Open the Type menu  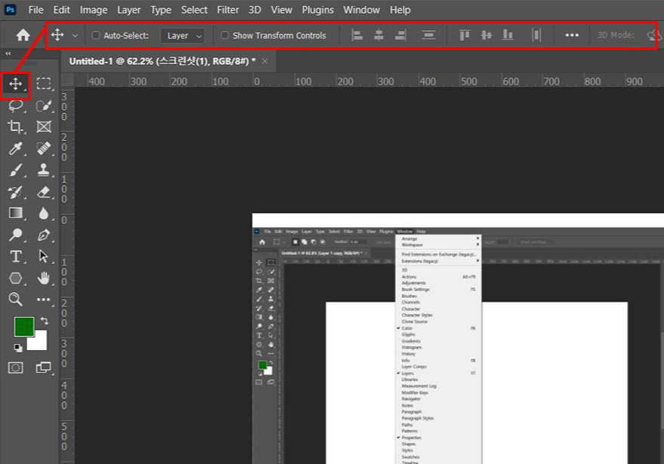pos(161,10)
